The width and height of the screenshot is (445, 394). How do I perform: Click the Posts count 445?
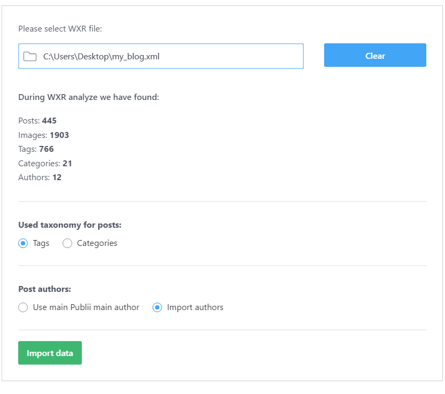(49, 120)
